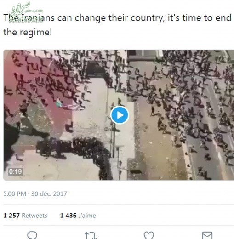Reply to the tweet via speech bubble icon
The width and height of the screenshot is (234, 239).
coord(32,235)
